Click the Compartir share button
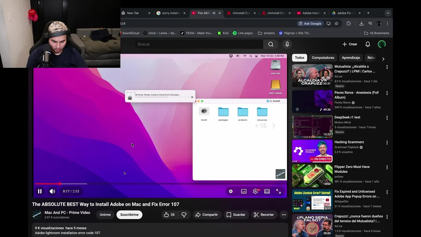This screenshot has width=421, height=237. click(207, 215)
